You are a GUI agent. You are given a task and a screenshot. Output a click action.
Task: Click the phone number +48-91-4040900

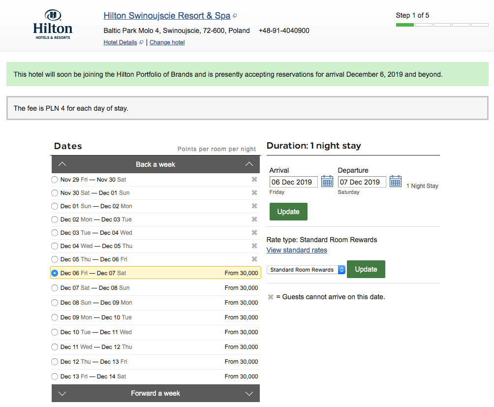pos(284,31)
